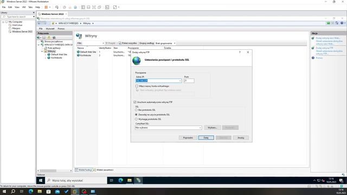The width and height of the screenshot is (347, 195).
Task: Switch to Widok zawartości tab
Action: click(x=104, y=170)
